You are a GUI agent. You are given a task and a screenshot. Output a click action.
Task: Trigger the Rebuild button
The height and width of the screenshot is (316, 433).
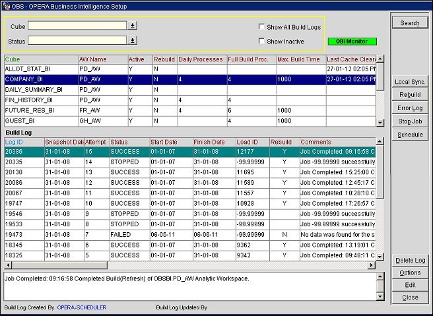(x=410, y=95)
